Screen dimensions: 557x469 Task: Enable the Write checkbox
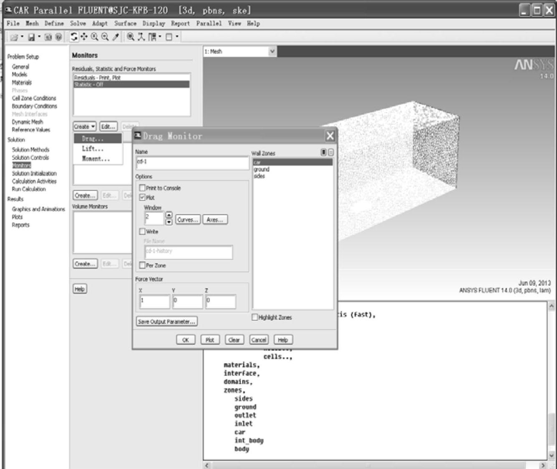(142, 231)
